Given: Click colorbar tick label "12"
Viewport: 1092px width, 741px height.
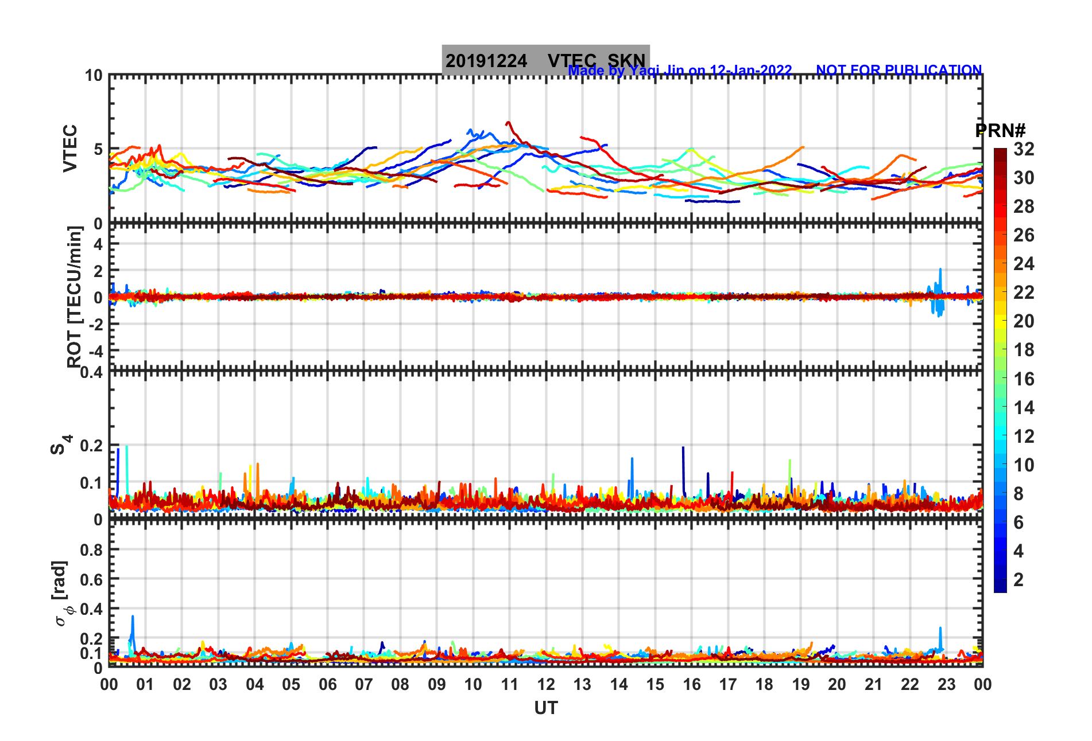Looking at the screenshot, I should [1024, 436].
